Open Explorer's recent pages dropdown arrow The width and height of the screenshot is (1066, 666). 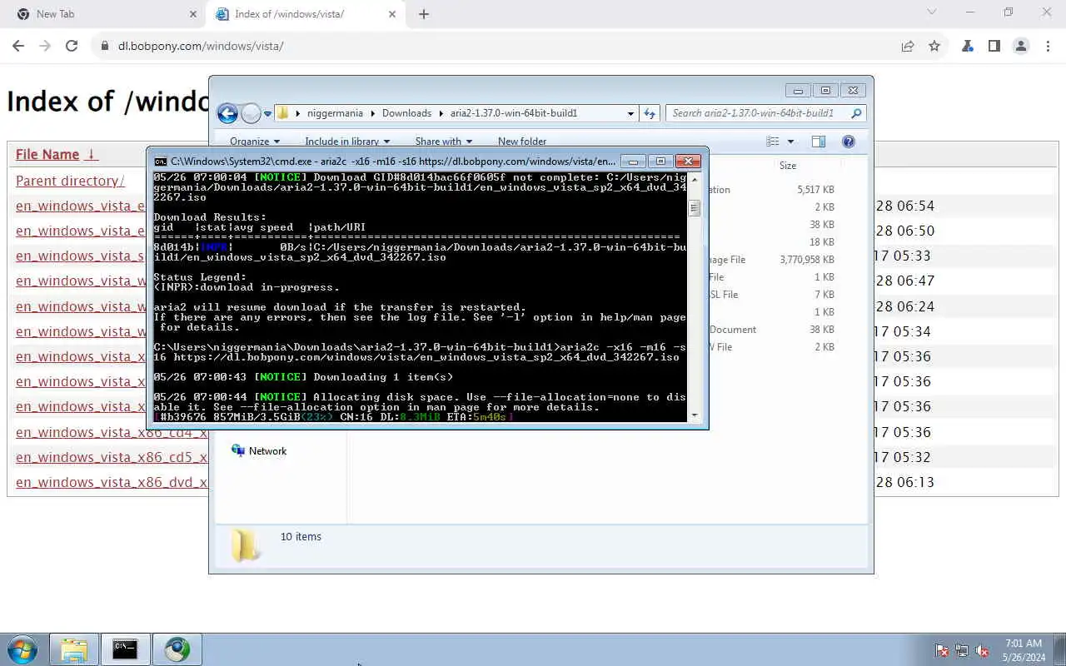click(267, 114)
